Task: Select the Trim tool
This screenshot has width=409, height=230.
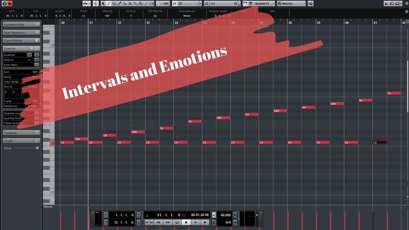Action: click(x=119, y=4)
